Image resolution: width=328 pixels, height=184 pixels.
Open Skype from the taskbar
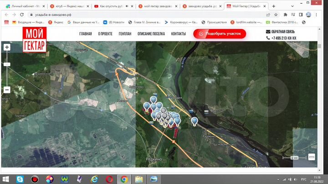coord(20,179)
